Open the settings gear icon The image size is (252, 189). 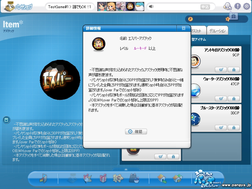[x=247, y=6]
